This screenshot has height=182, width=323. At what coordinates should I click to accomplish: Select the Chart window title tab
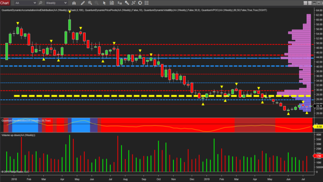tap(5, 3)
